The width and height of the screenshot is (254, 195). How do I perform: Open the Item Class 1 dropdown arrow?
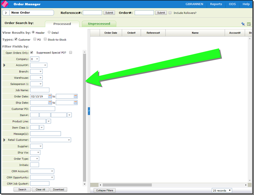pyautogui.click(x=42, y=127)
